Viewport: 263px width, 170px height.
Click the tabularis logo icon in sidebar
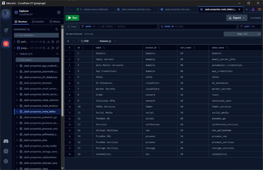(x=6, y=14)
